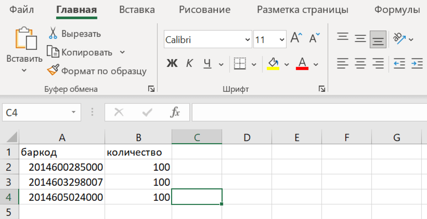Apply bold formatting with the Ж icon
This screenshot has height=219, width=427.
pyautogui.click(x=172, y=64)
